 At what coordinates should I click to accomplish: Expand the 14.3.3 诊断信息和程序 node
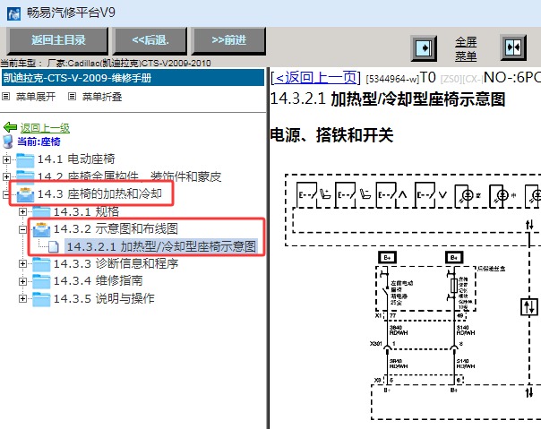tap(22, 263)
